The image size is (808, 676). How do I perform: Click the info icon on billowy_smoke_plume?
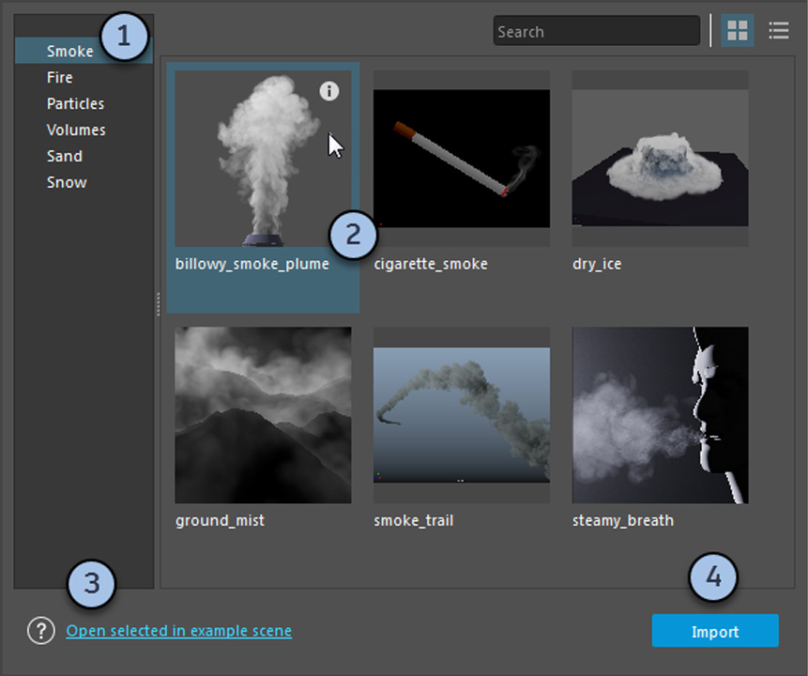click(x=328, y=90)
